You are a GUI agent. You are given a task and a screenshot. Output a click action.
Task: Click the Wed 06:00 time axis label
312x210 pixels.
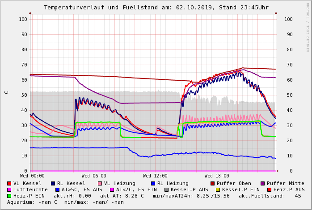(x=94, y=176)
